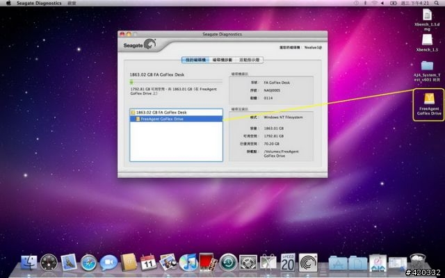Open the Trash in the Dock
The height and width of the screenshot is (278, 445).
[417, 262]
